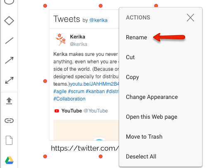The image size is (224, 168).
Task: Open the #Collaboration hashtag link
Action: click(69, 99)
